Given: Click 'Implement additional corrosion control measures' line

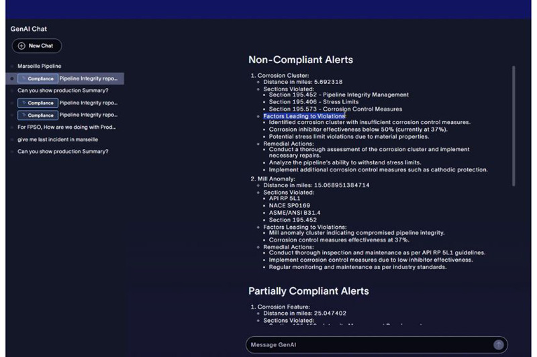Looking at the screenshot, I should (x=378, y=170).
